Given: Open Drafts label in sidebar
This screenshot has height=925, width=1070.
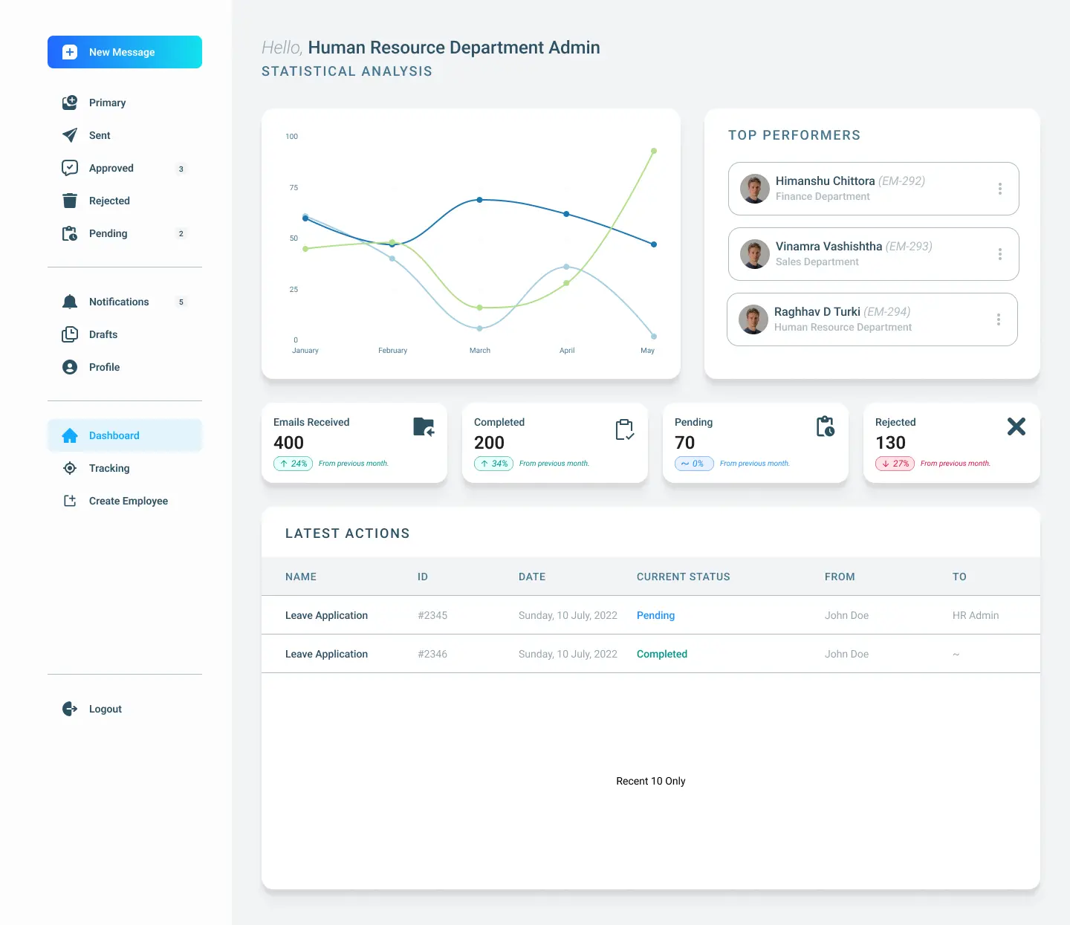Looking at the screenshot, I should (103, 334).
